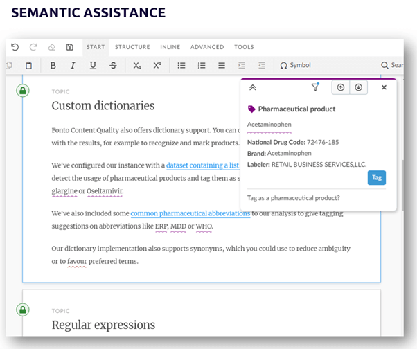Click the Custom dictionaries heading
This screenshot has width=417, height=349.
[x=103, y=106]
